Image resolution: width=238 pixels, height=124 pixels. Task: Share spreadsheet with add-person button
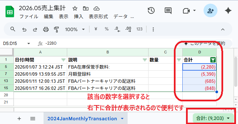tap(210, 10)
